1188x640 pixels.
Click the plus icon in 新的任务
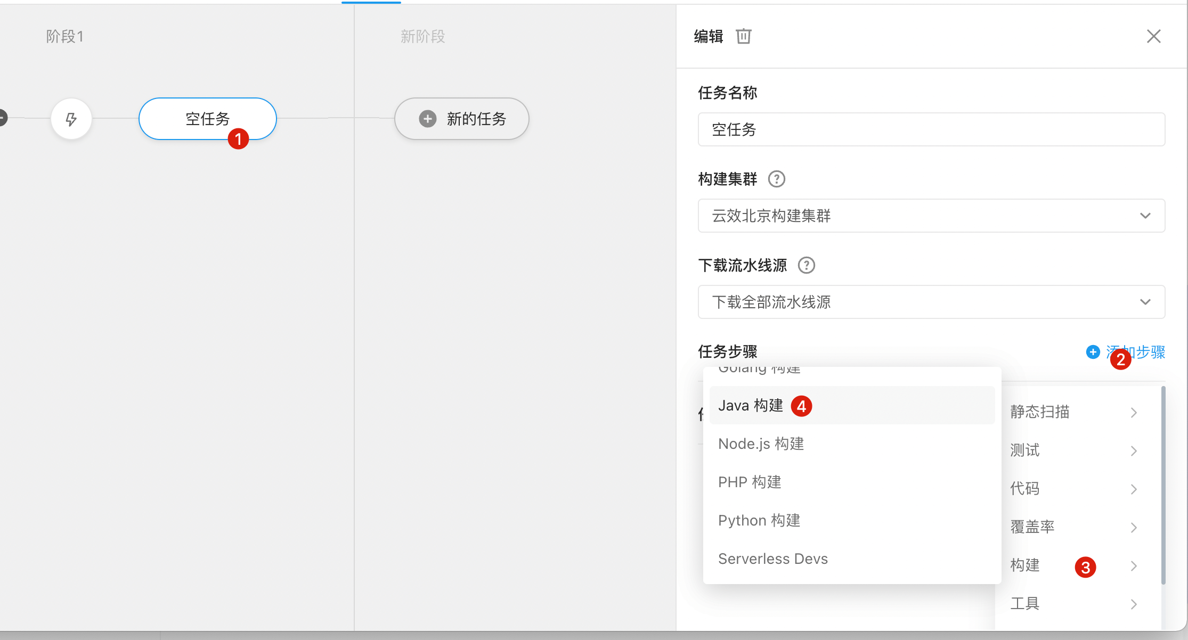[427, 119]
